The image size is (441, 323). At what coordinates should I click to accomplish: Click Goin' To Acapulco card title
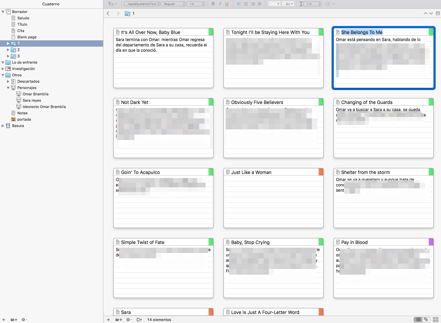[x=140, y=172]
